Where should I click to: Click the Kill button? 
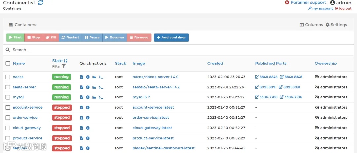tap(51, 38)
